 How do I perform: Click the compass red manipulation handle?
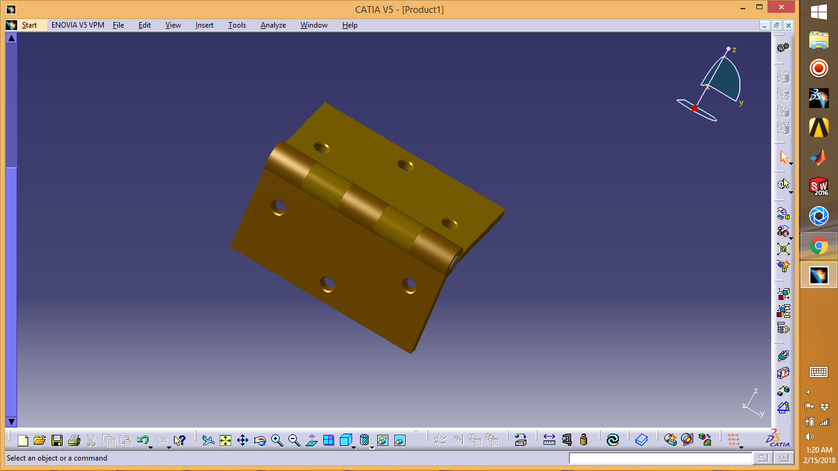click(694, 109)
